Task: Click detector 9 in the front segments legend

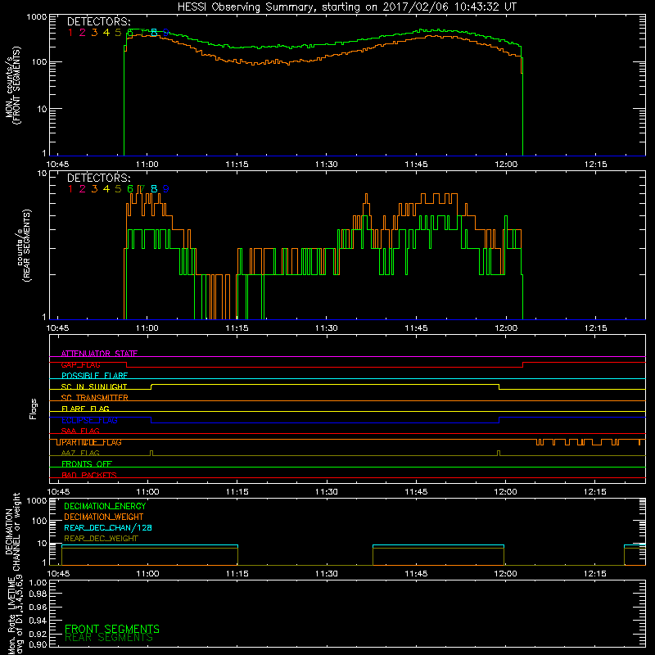Action: click(x=166, y=33)
